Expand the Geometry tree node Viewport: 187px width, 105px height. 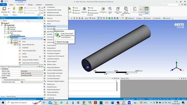click(5, 27)
